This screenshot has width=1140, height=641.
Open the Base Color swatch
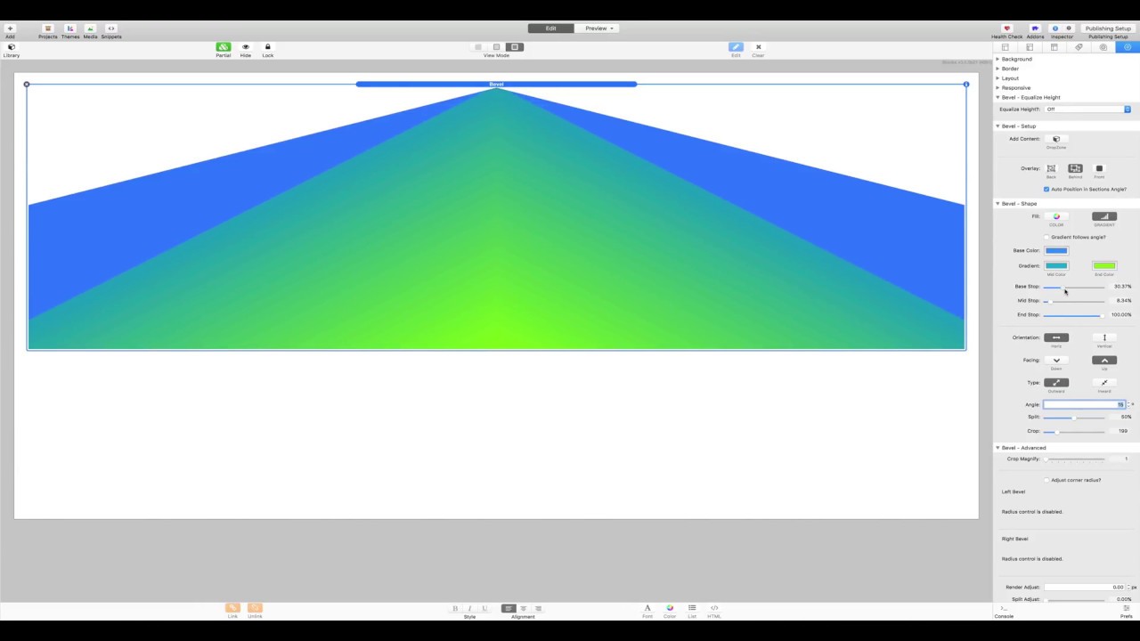click(1056, 250)
